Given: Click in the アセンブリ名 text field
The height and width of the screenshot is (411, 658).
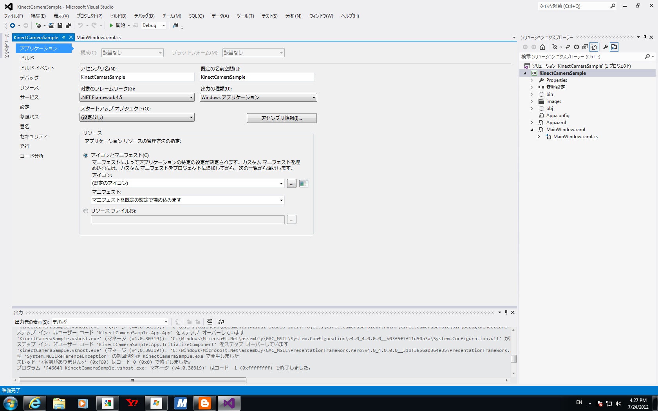Looking at the screenshot, I should point(137,77).
